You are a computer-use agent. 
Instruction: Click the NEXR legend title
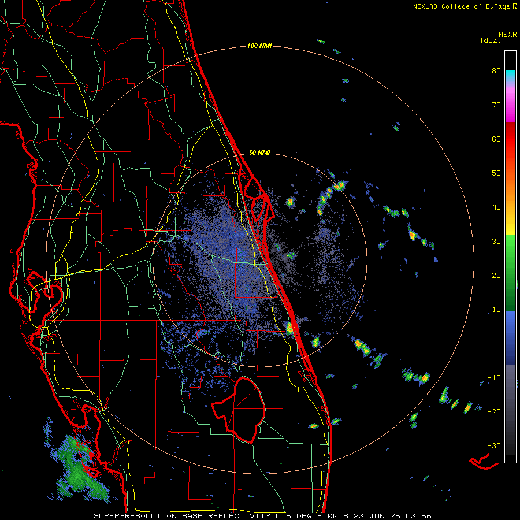[508, 35]
